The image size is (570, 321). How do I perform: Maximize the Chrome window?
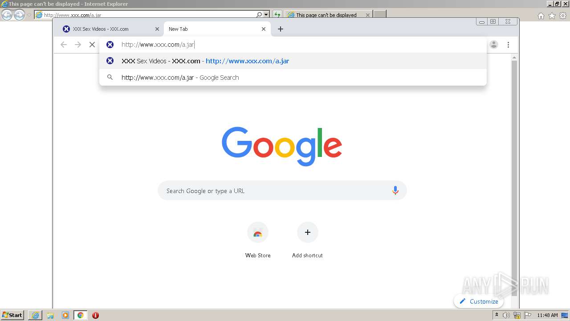tap(493, 21)
